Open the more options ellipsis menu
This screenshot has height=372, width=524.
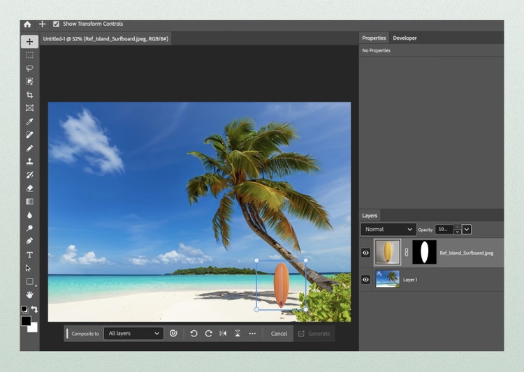tap(252, 334)
